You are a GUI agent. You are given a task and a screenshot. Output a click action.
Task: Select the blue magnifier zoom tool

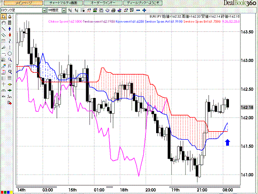click(x=10, y=59)
